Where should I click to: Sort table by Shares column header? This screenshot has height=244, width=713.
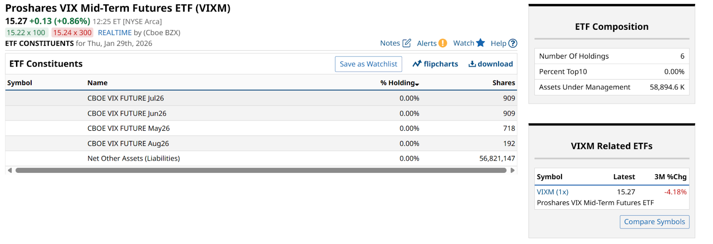click(504, 83)
